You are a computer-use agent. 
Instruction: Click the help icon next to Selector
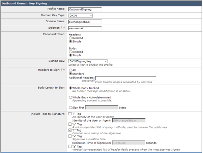click(63, 28)
